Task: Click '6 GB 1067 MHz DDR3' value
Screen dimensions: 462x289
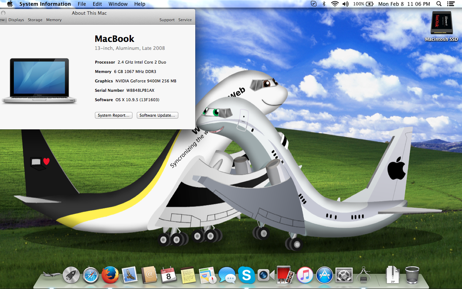Action: pyautogui.click(x=135, y=72)
